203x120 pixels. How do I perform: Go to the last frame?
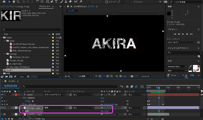tap(191, 34)
